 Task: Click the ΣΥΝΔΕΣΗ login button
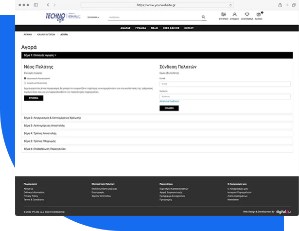pos(169,108)
